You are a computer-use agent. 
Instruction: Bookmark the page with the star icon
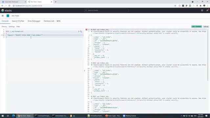click(175, 6)
